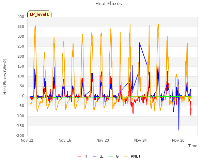Screen dimensions: 218x163
Task: Click the -200 y-axis tick label
Action: [x=20, y=136]
